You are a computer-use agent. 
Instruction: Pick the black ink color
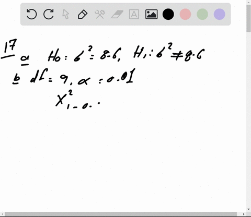[168, 14]
